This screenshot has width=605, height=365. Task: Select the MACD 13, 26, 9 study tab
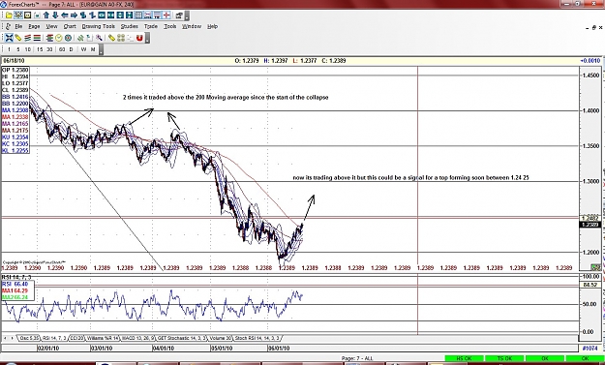138,338
